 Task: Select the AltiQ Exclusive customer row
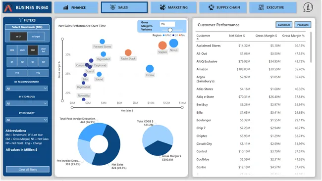(x=251, y=61)
